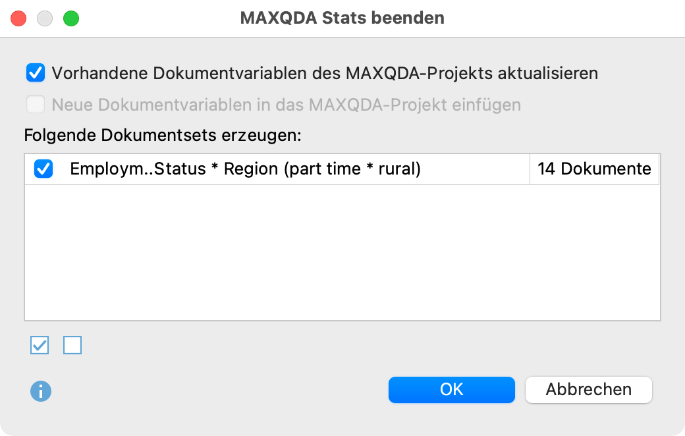
Task: Click the red traffic light button
Action: (x=18, y=18)
